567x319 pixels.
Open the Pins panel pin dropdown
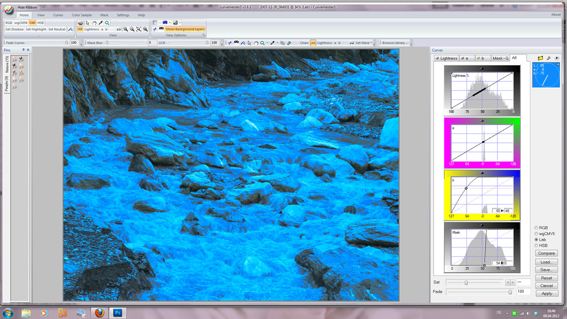click(23, 50)
